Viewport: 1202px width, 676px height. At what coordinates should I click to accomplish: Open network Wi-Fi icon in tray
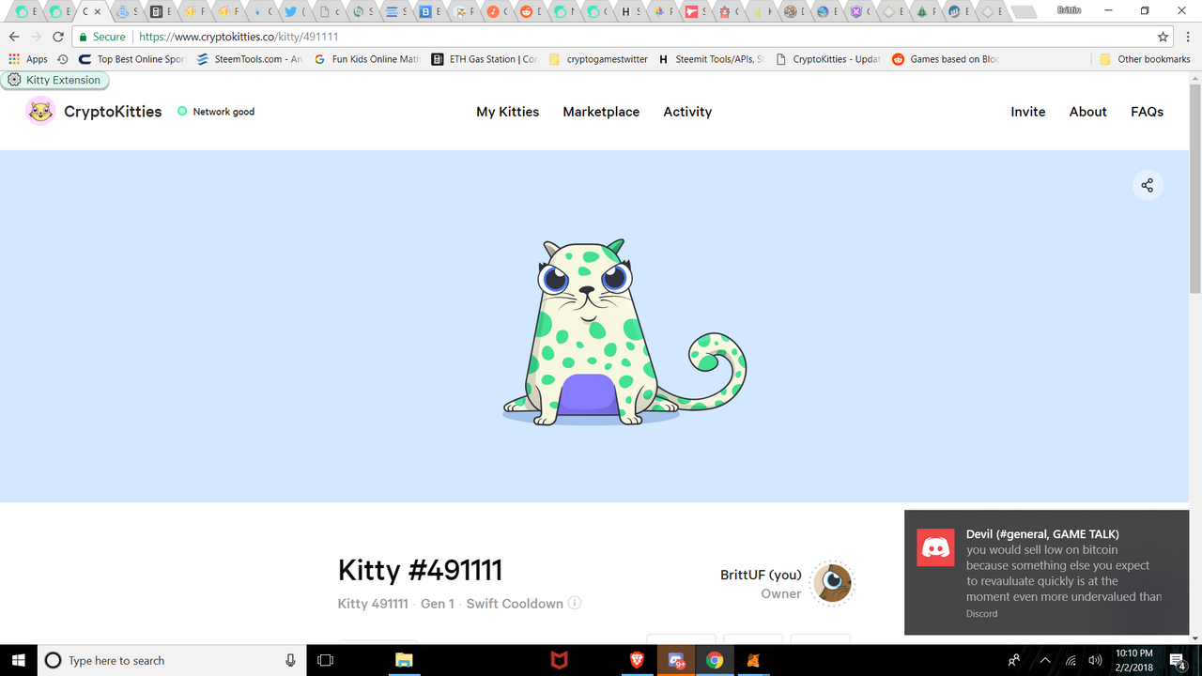(x=1071, y=660)
